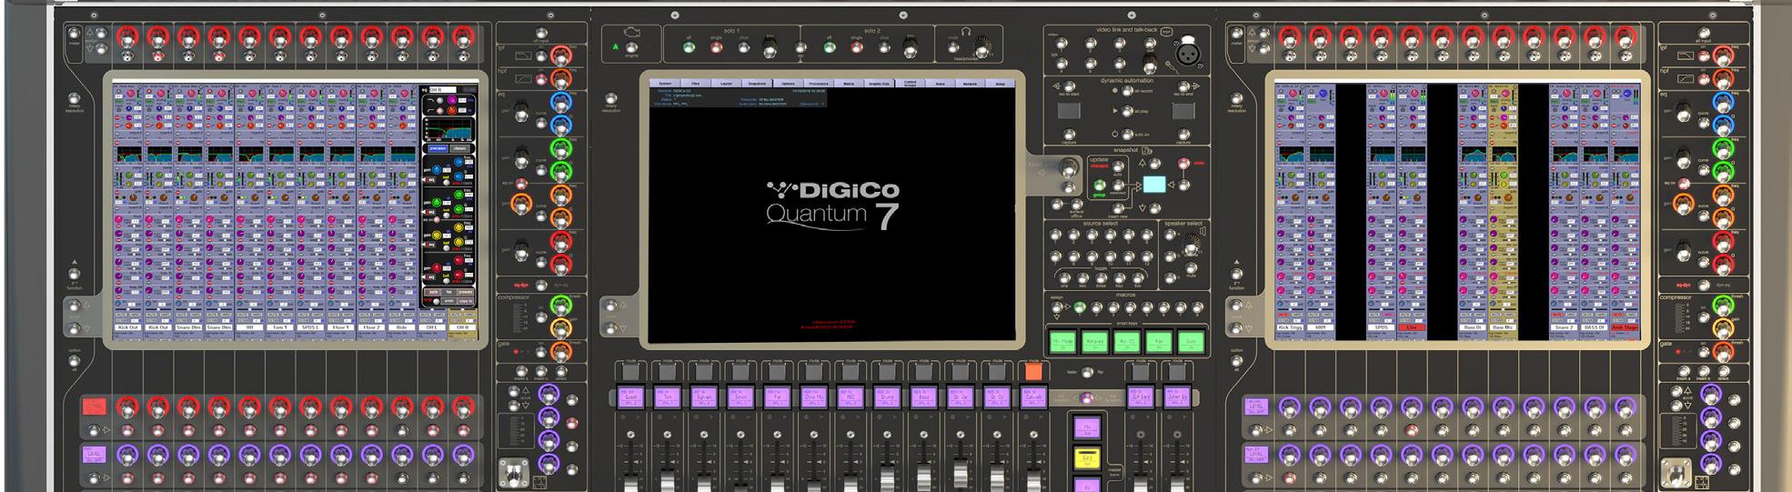Step to the next snapshot with the down arrow
The height and width of the screenshot is (492, 1792).
coord(1155,207)
